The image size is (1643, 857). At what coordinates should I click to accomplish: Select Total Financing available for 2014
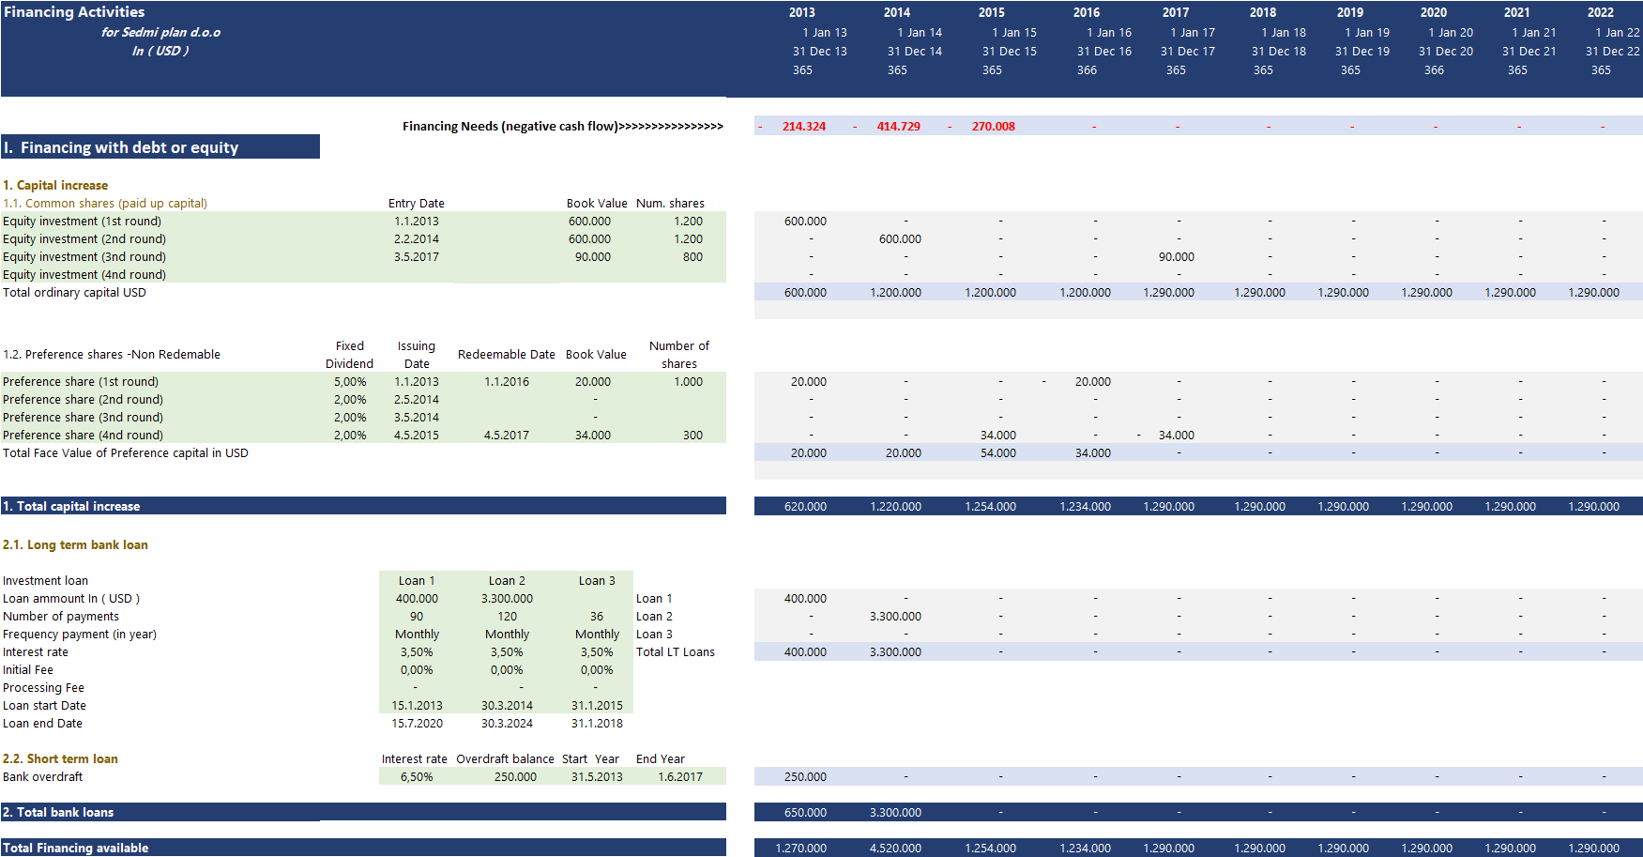(x=895, y=849)
